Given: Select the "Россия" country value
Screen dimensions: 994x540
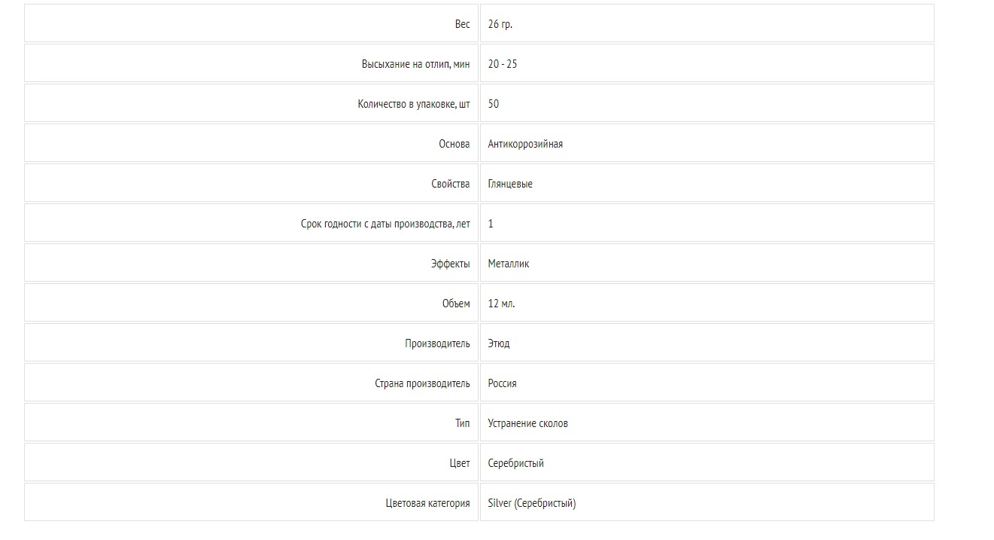Looking at the screenshot, I should (x=503, y=383).
